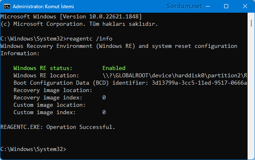This screenshot has height=160, width=255.
Task: Click the 'Windows RE location:' label
Action: click(x=46, y=76)
